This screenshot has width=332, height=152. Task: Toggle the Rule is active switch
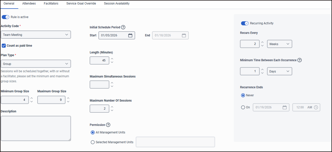click(6, 17)
